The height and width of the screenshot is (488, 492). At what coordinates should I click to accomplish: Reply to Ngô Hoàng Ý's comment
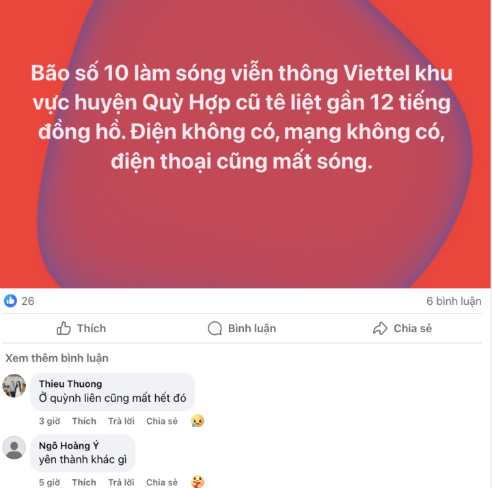121,483
